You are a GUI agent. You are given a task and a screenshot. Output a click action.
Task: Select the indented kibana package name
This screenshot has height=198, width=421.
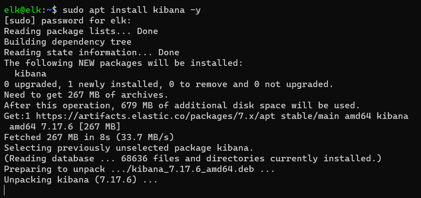[30, 74]
